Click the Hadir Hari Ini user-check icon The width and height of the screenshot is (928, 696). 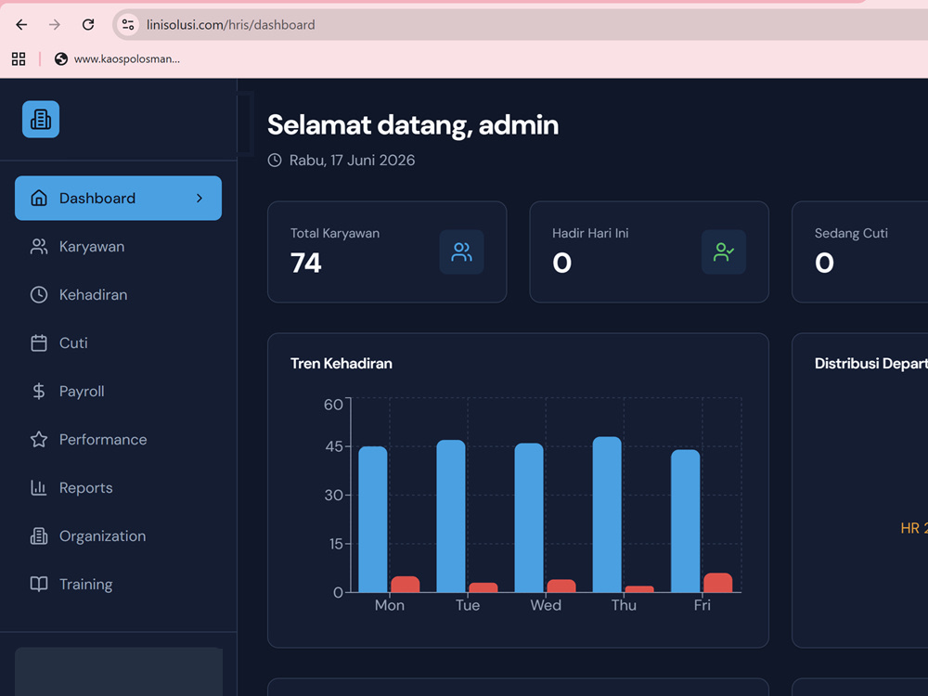click(x=724, y=252)
